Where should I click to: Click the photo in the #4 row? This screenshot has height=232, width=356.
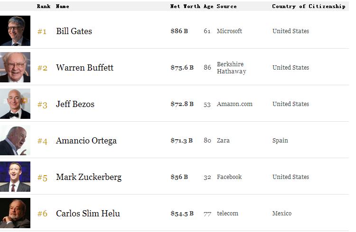pyautogui.click(x=15, y=140)
